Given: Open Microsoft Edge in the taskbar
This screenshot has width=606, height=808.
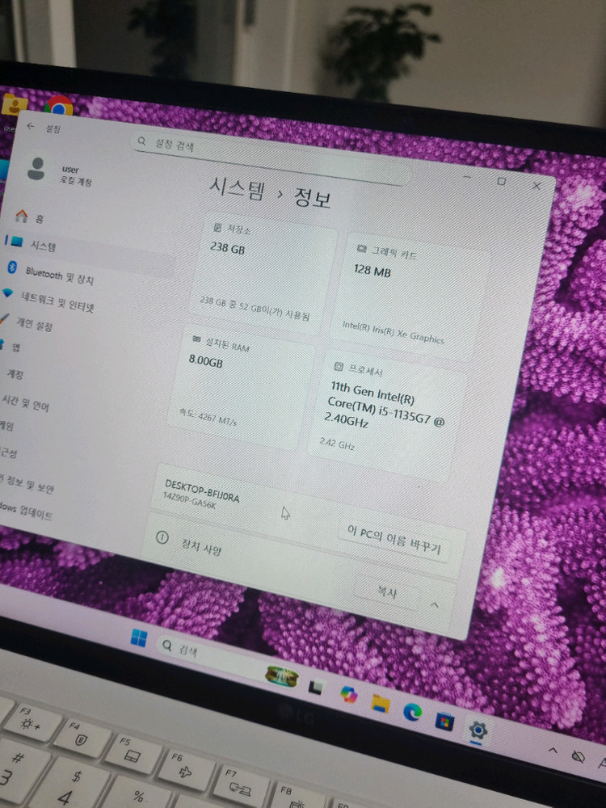Looking at the screenshot, I should 412,713.
